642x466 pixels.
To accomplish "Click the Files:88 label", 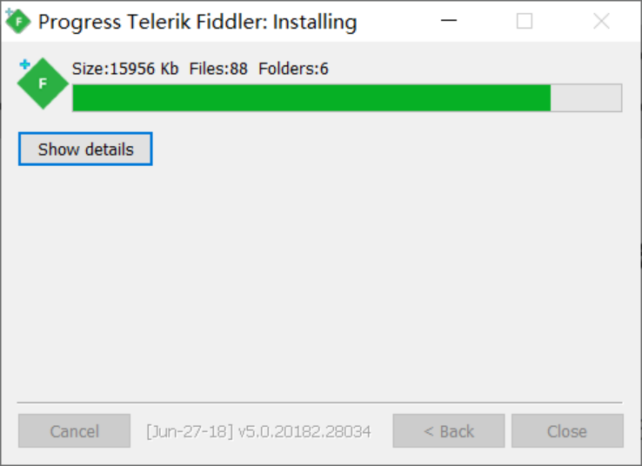I will click(x=218, y=69).
